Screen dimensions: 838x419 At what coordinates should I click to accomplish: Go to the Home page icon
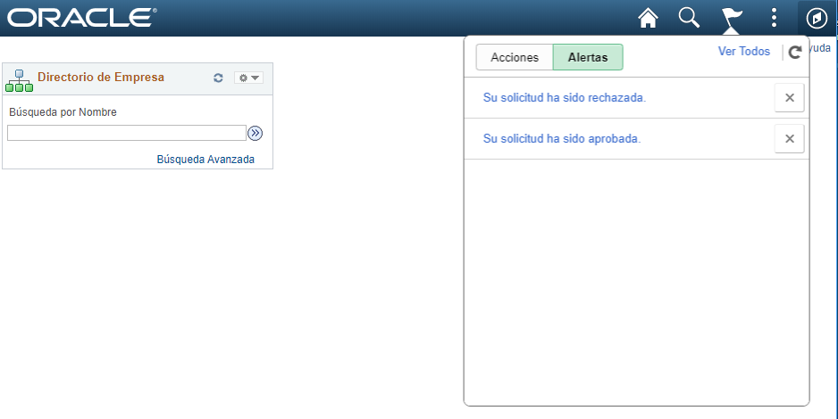coord(647,18)
